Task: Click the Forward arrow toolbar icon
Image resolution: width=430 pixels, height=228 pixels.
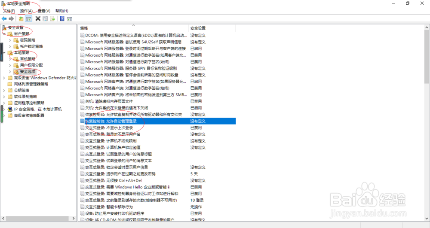Action: [x=11, y=18]
